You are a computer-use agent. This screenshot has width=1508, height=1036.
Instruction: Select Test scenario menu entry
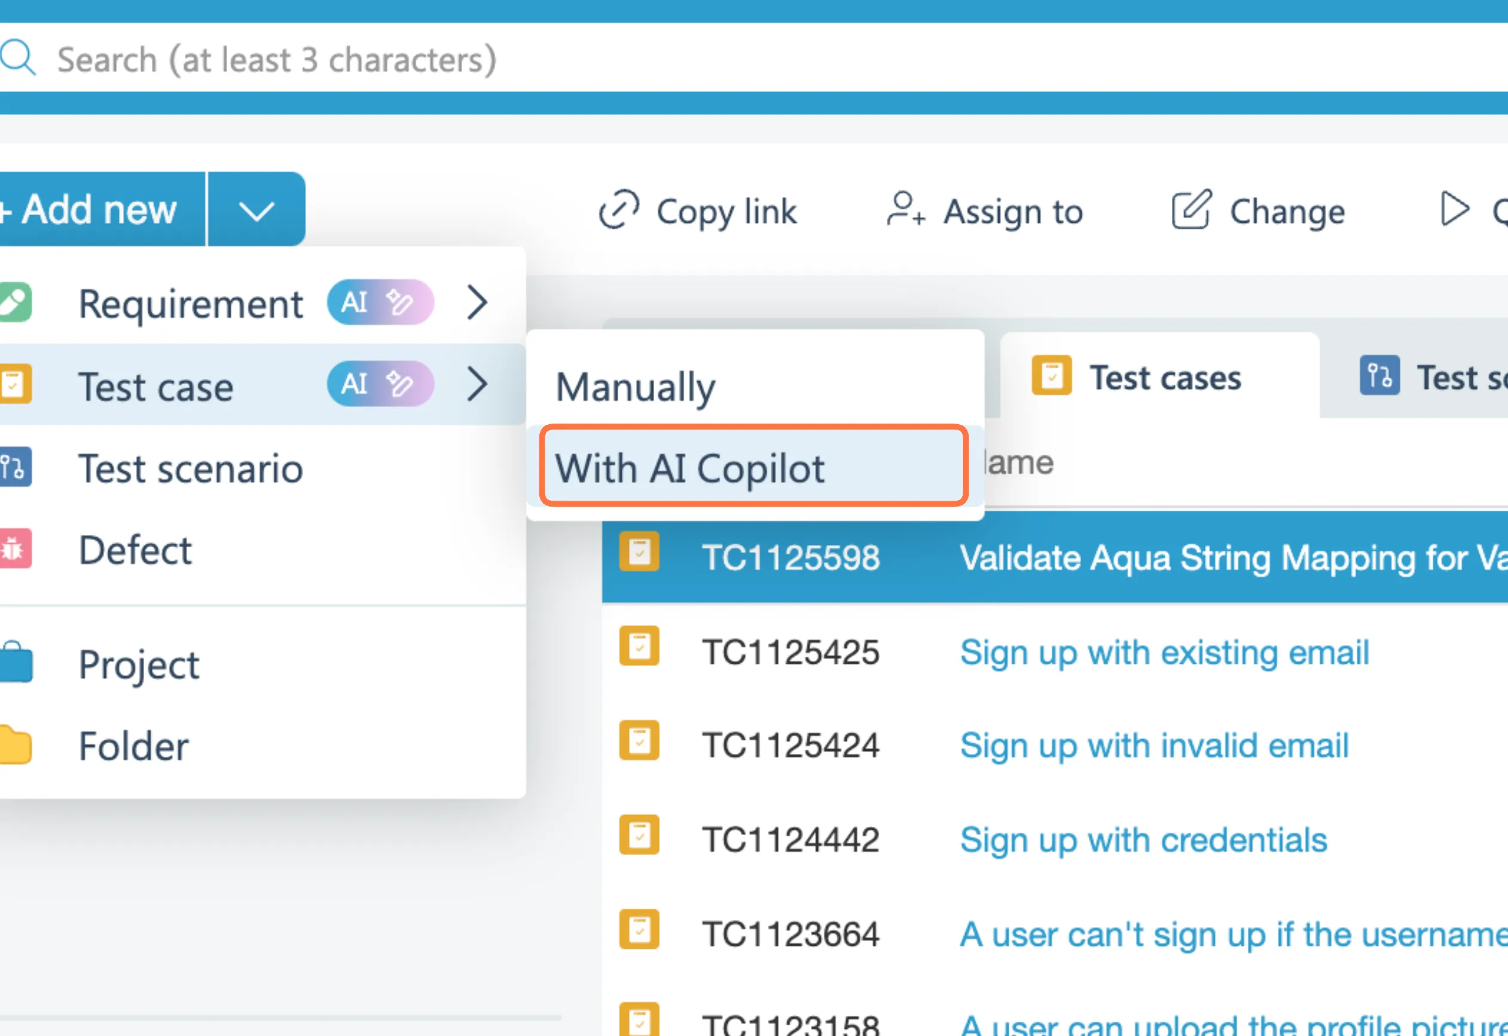(x=190, y=468)
